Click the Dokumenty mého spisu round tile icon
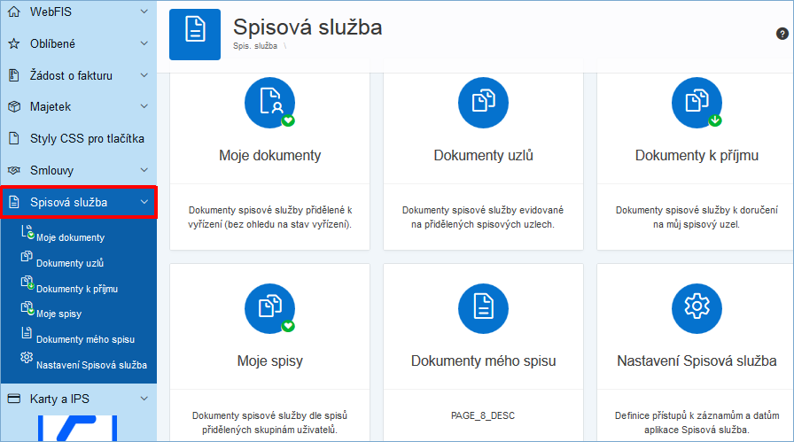This screenshot has height=442, width=794. tap(483, 308)
